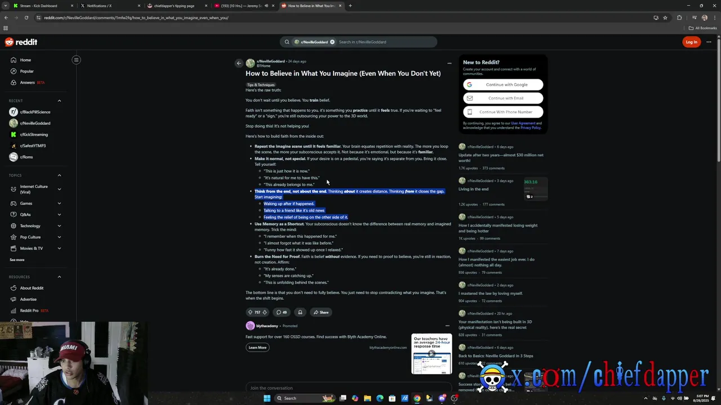Collapse the RECENT section
Image resolution: width=721 pixels, height=405 pixels.
tap(59, 101)
